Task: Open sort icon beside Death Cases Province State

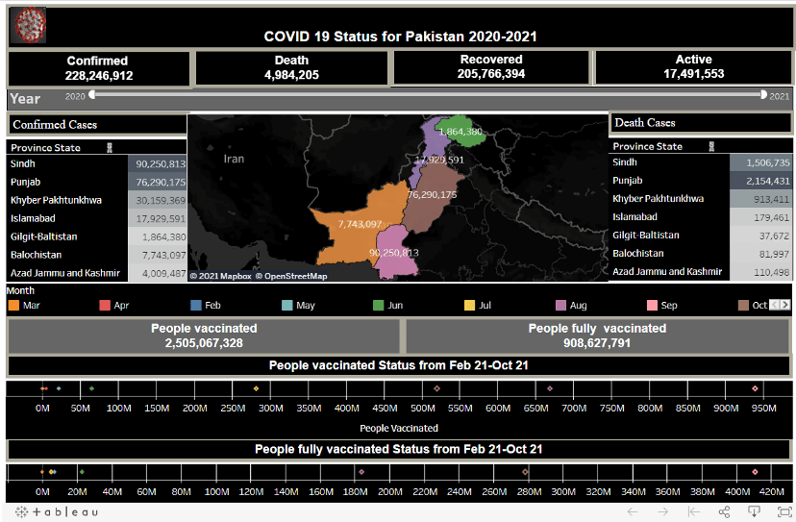Action: click(x=711, y=146)
